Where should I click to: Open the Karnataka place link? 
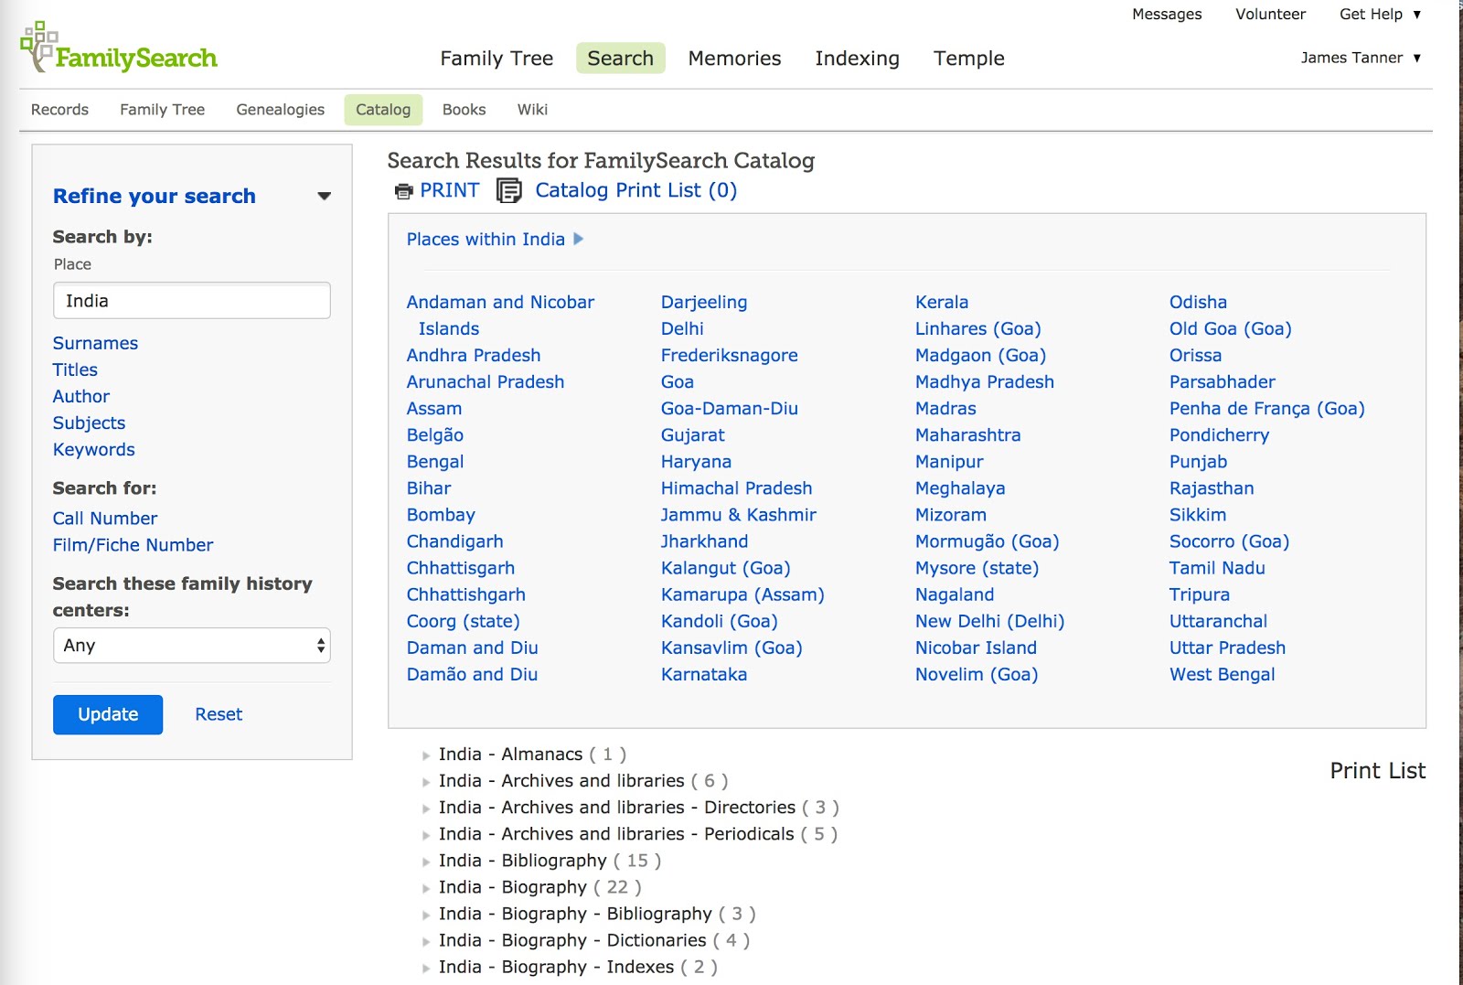704,674
